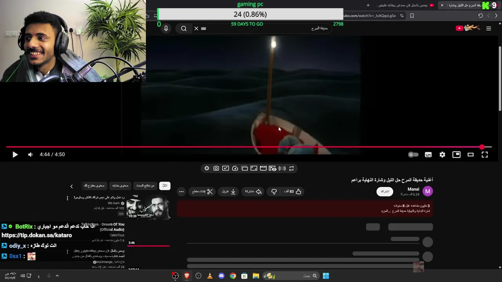This screenshot has width=502, height=282.
Task: Click the تنزيل download button
Action: (x=229, y=192)
